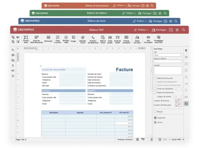Open form settings icon in right sidebar

coord(186,104)
